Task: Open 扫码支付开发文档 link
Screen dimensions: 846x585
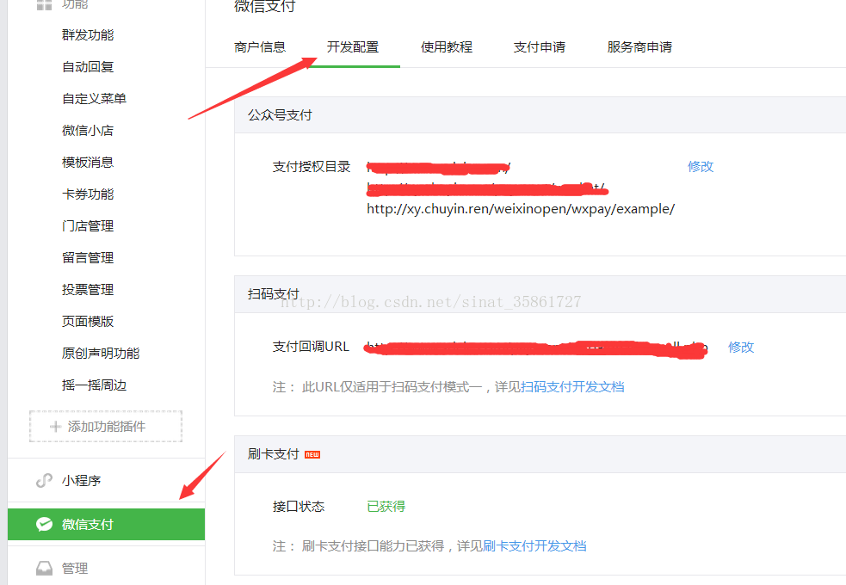Action: [x=572, y=387]
